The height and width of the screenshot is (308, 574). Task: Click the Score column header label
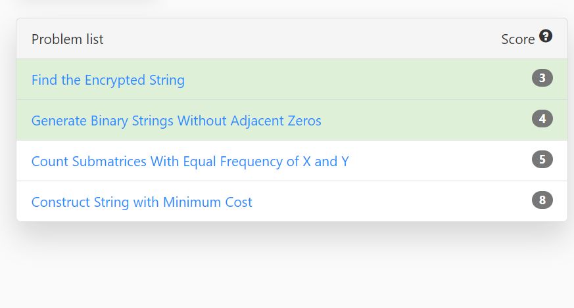pyautogui.click(x=517, y=39)
